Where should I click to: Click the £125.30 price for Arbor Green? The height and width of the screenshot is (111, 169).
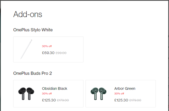121,100
